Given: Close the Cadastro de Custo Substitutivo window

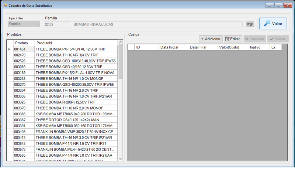Looking at the screenshot, I should (288, 6).
